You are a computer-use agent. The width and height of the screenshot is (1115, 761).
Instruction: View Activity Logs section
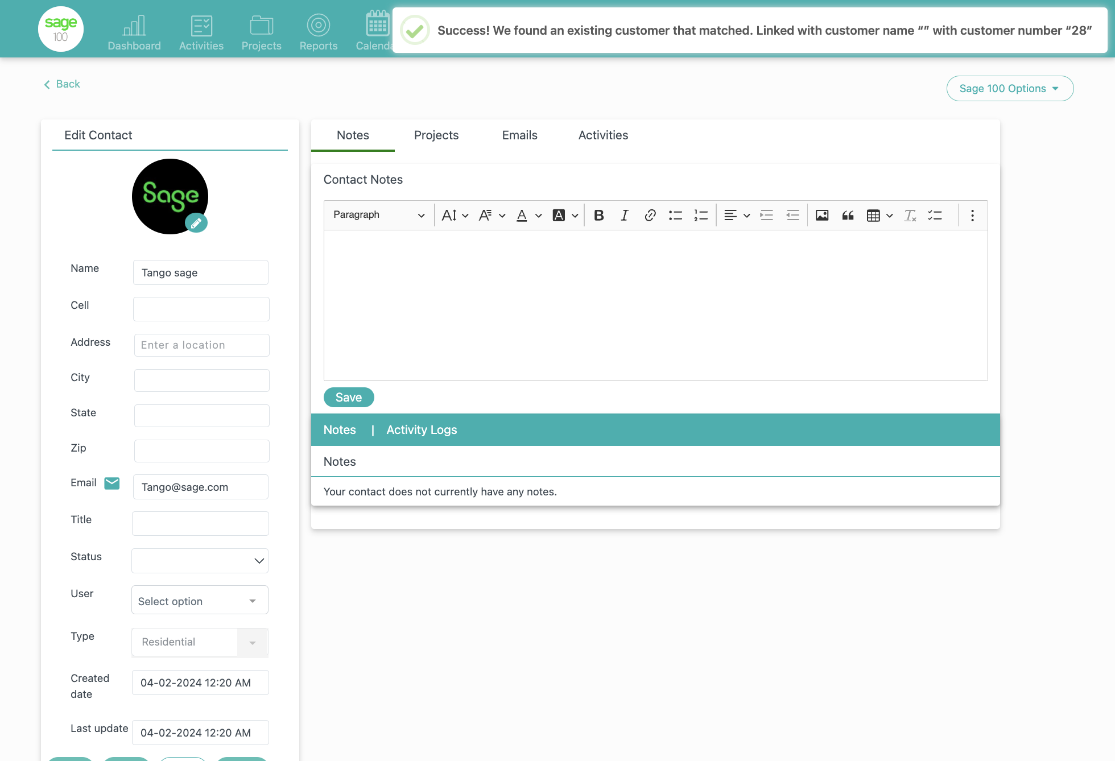click(422, 430)
